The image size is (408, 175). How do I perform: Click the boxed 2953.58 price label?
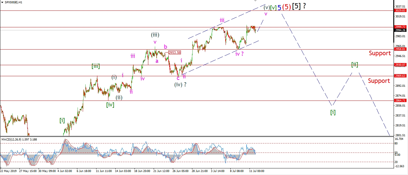(175, 53)
